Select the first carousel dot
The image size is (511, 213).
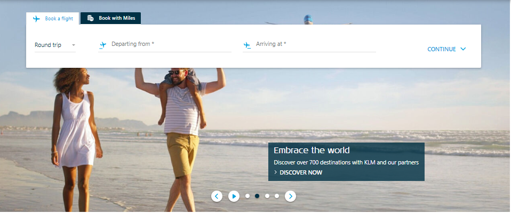(x=247, y=196)
